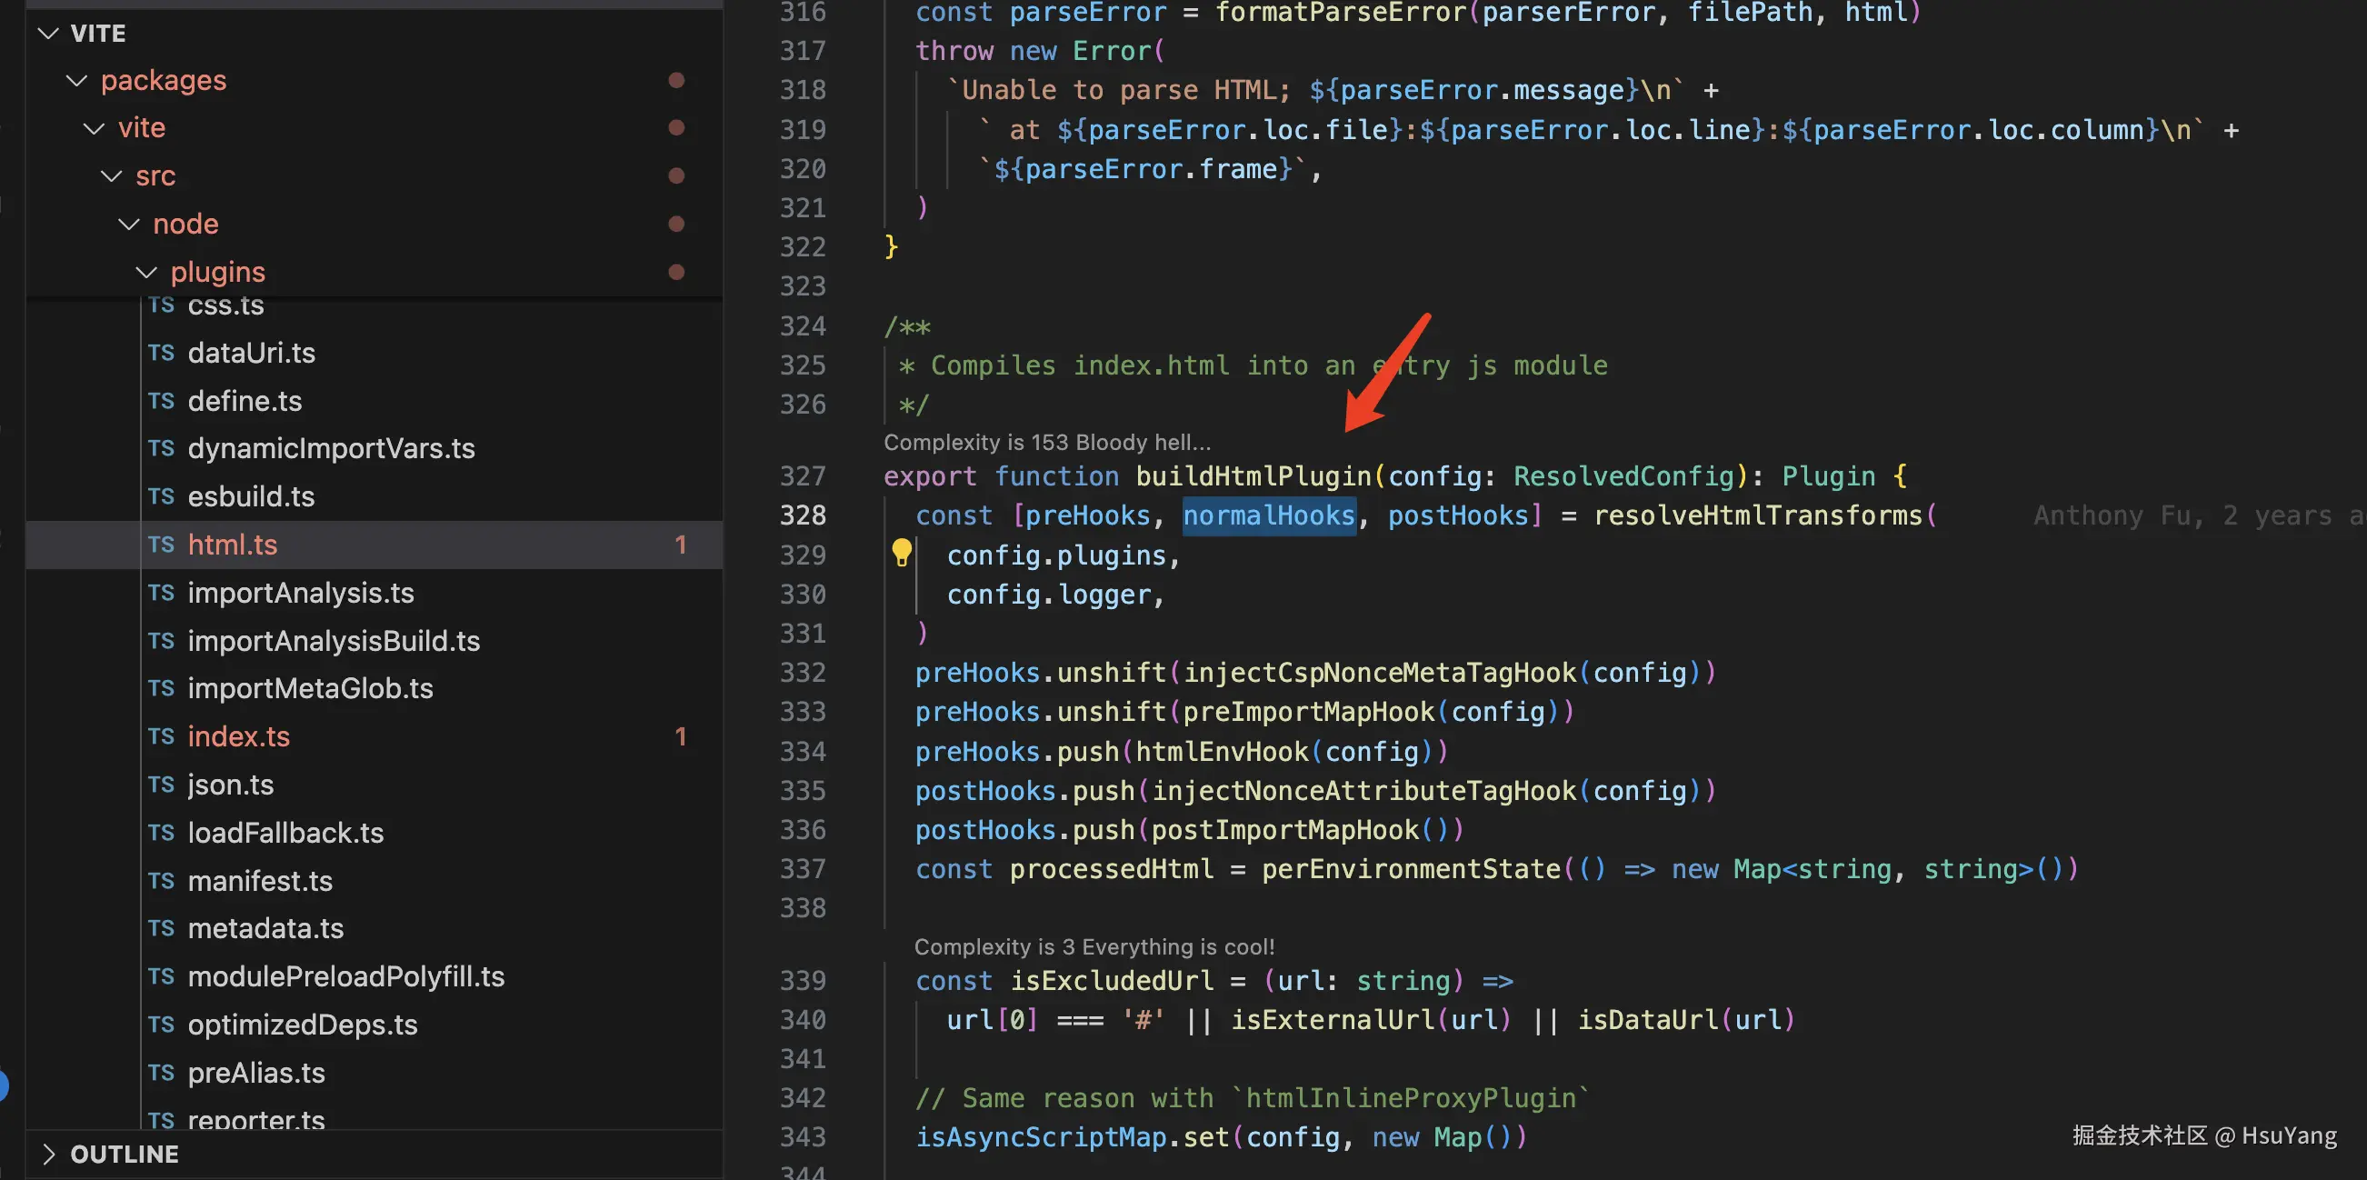Click the TS icon beside esbuild.ts
Image resolution: width=2367 pixels, height=1180 pixels.
[161, 496]
